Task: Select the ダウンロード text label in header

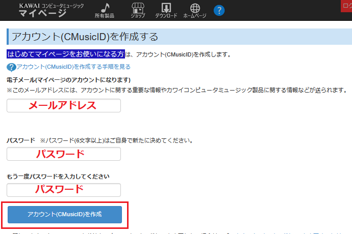Action: pyautogui.click(x=166, y=16)
